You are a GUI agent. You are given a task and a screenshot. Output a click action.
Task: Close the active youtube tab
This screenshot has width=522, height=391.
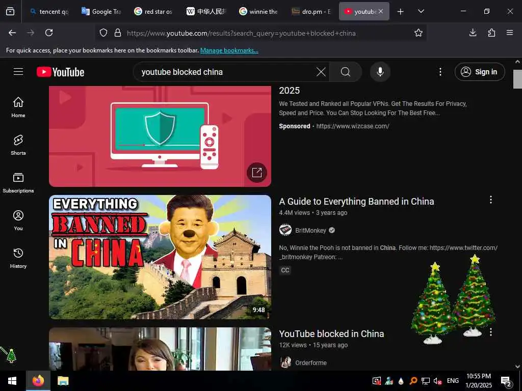381,11
